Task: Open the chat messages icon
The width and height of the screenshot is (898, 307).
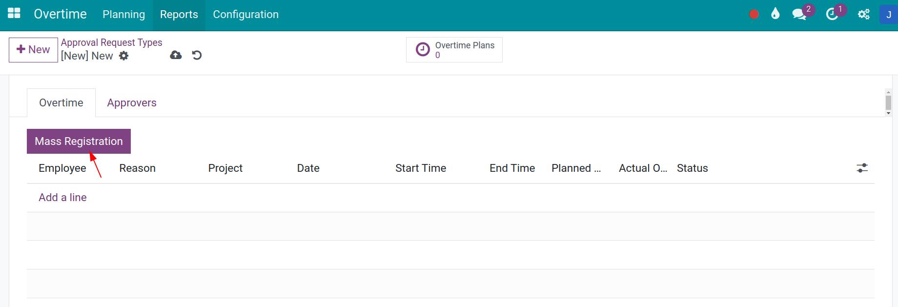Action: coord(799,15)
